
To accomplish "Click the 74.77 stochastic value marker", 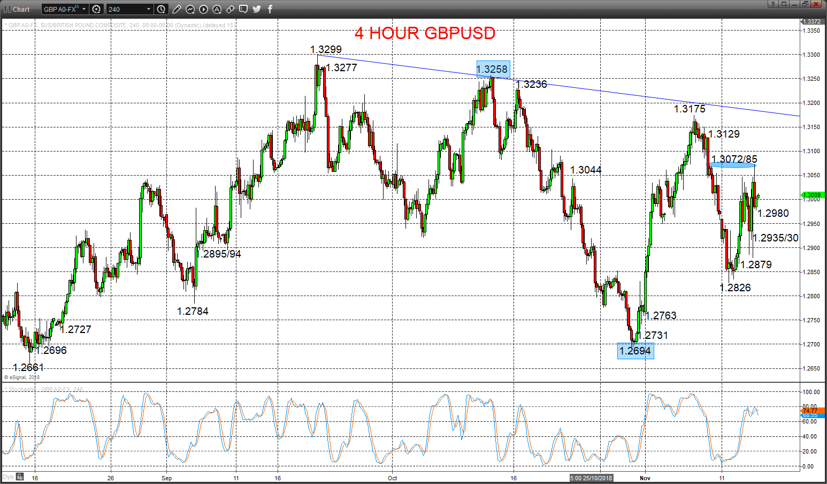I will [x=813, y=411].
